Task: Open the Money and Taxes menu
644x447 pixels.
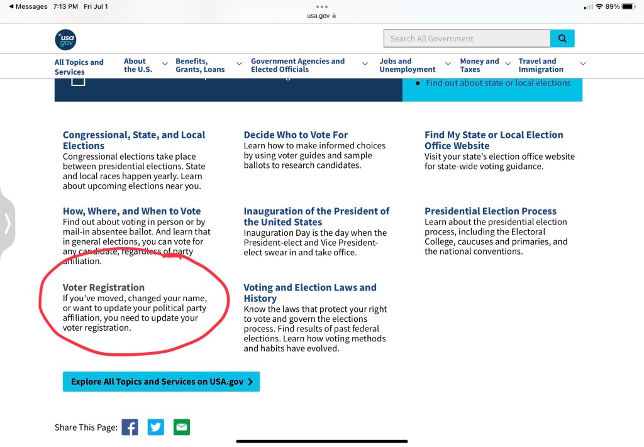Action: point(479,65)
